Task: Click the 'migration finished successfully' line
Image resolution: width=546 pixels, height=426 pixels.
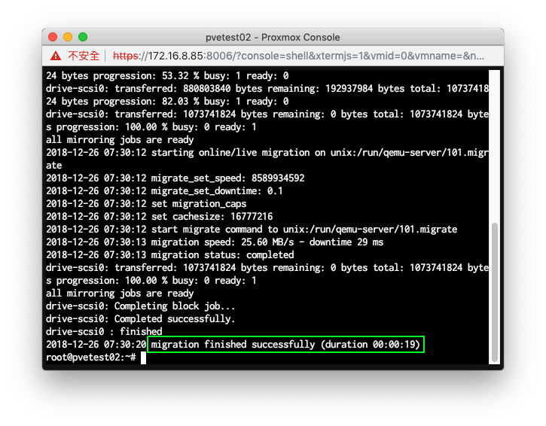Action: pos(286,345)
